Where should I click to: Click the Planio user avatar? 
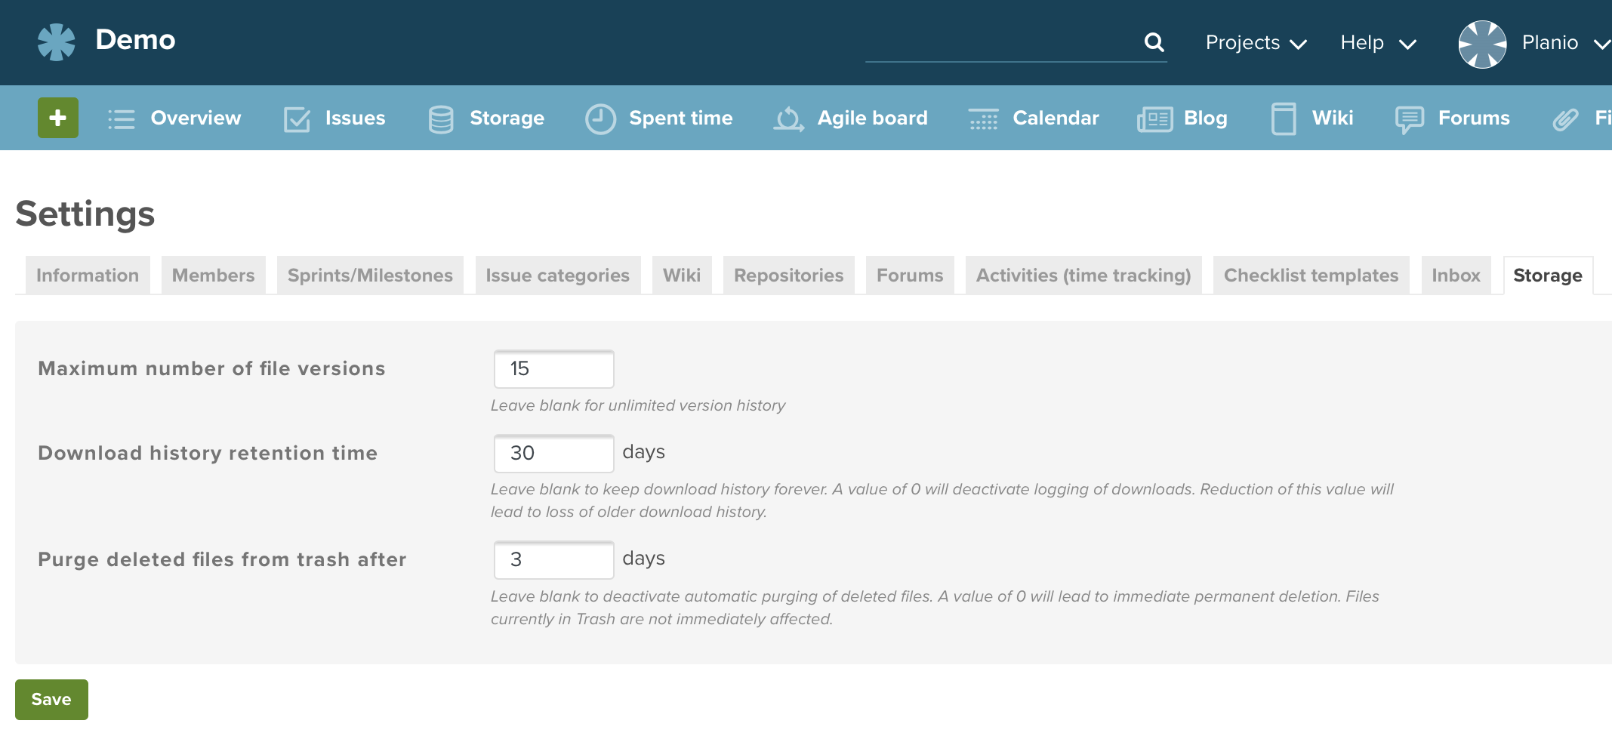click(x=1482, y=44)
